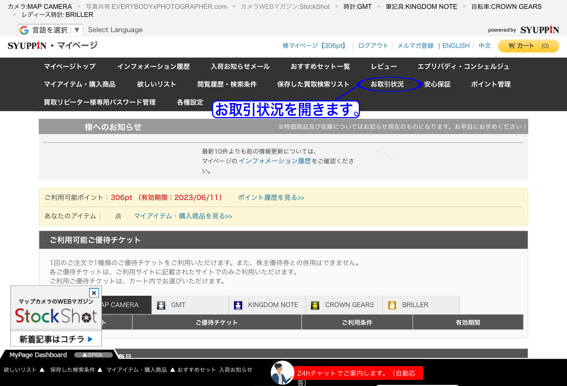
Task: Toggle the MyPage Dashboard OPEN button
Action: pyautogui.click(x=93, y=355)
